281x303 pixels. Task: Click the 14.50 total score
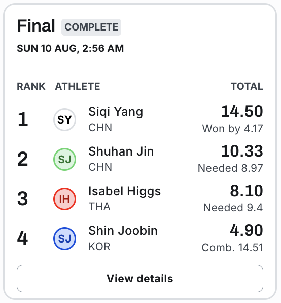[x=242, y=111]
